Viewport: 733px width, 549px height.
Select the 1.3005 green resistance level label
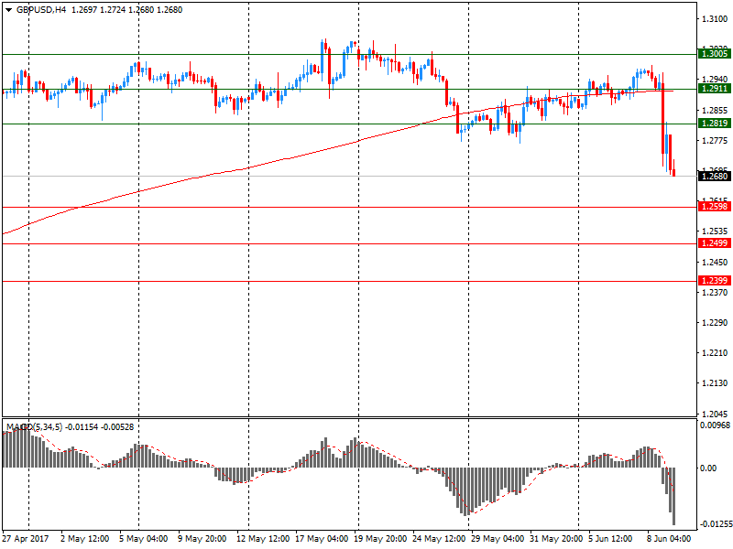tap(715, 54)
